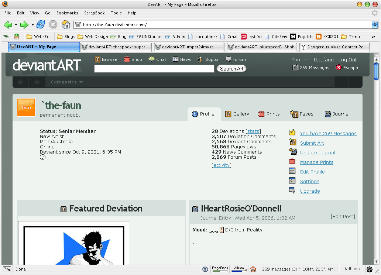Open the Forward button history dropdown arrow
Viewport: 381px width, 275px height.
tap(32, 25)
